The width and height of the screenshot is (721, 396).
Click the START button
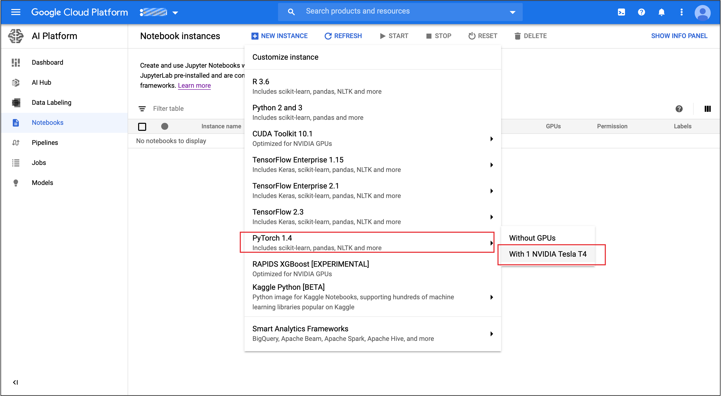(x=394, y=36)
